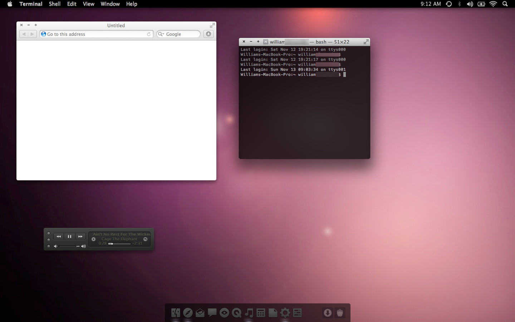Image resolution: width=515 pixels, height=322 pixels.
Task: Click the curved return arrow in the mini player
Action: click(x=145, y=239)
